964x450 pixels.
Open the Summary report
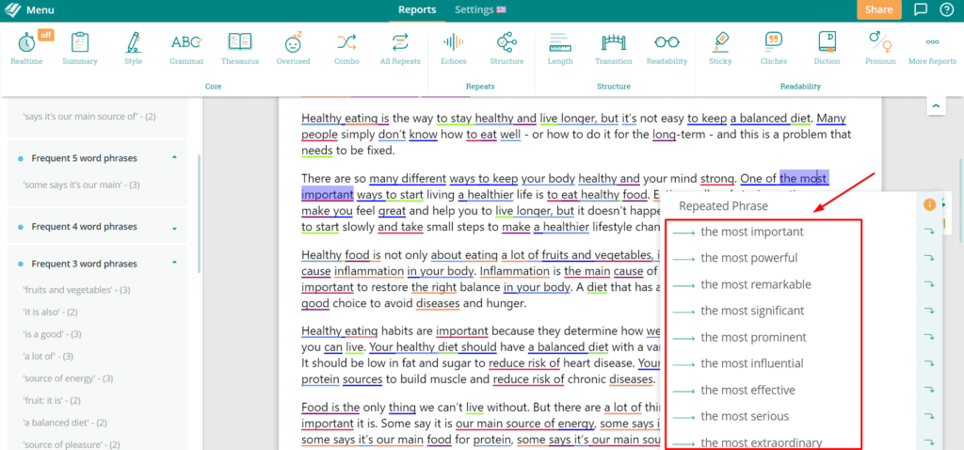(x=79, y=47)
